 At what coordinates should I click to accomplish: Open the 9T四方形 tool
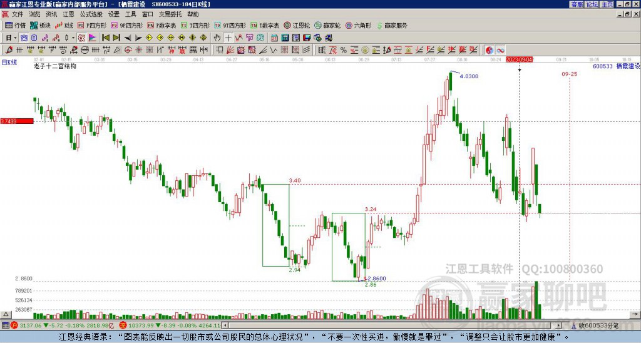click(230, 25)
